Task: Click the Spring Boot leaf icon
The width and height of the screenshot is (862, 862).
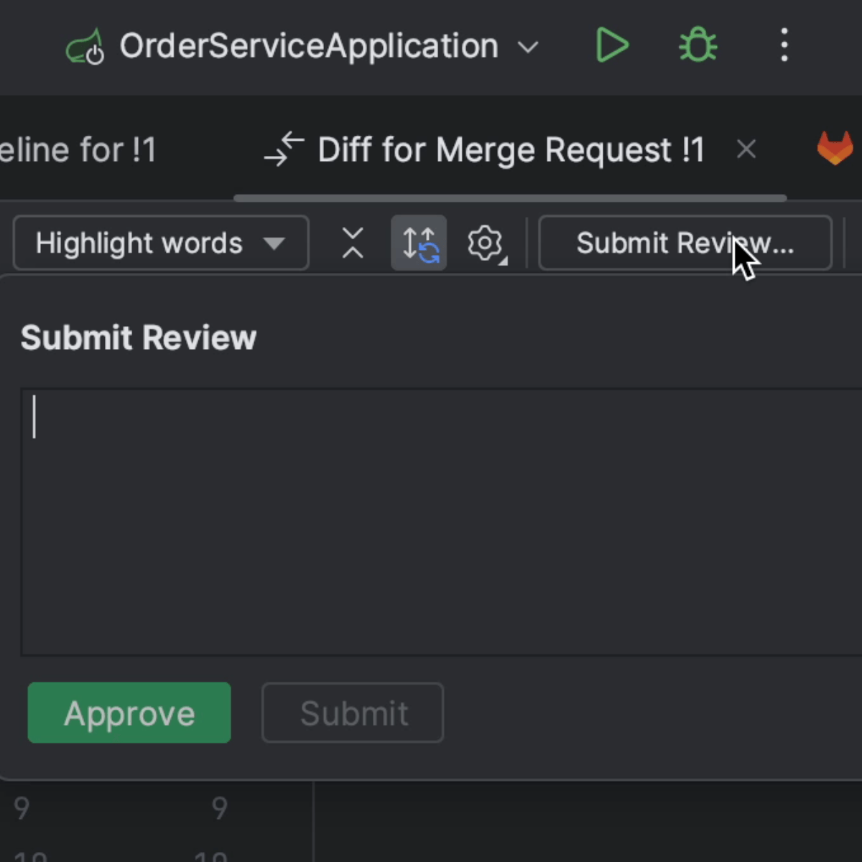Action: pyautogui.click(x=85, y=45)
